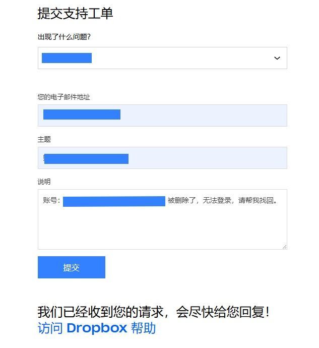Click the redacted subject text in 主题 field
Image resolution: width=319 pixels, height=348 pixels.
point(86,159)
